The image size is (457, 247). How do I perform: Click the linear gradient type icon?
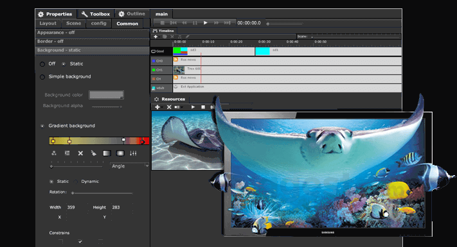(x=107, y=153)
